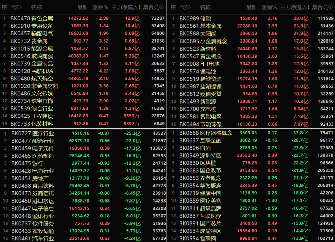The image size is (335, 242).
Task: Select the BK0481 汽车行业 row
Action: point(83,238)
